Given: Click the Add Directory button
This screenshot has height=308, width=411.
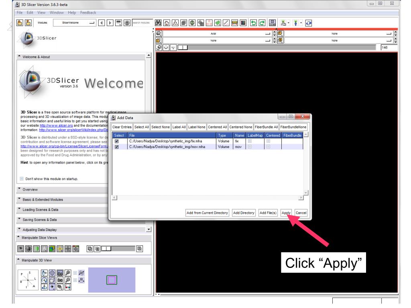Looking at the screenshot, I should coord(244,213).
